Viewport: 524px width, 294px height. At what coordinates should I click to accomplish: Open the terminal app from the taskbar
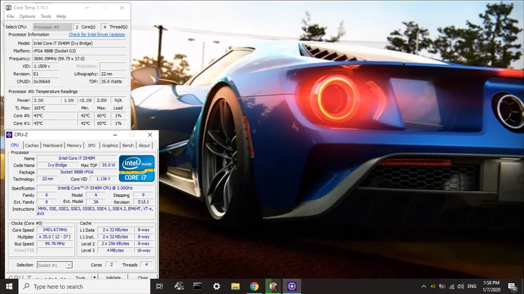[x=198, y=286]
